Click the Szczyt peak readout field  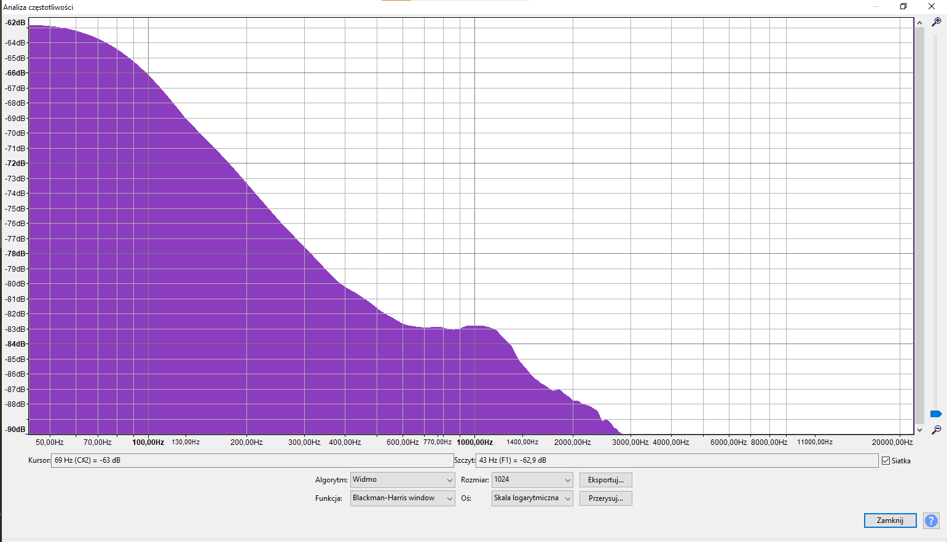point(676,460)
